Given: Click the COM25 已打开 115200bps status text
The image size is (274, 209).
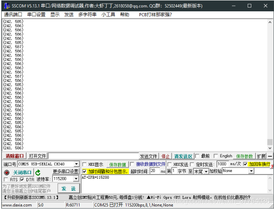Looking at the screenshot, I should pos(134,205).
